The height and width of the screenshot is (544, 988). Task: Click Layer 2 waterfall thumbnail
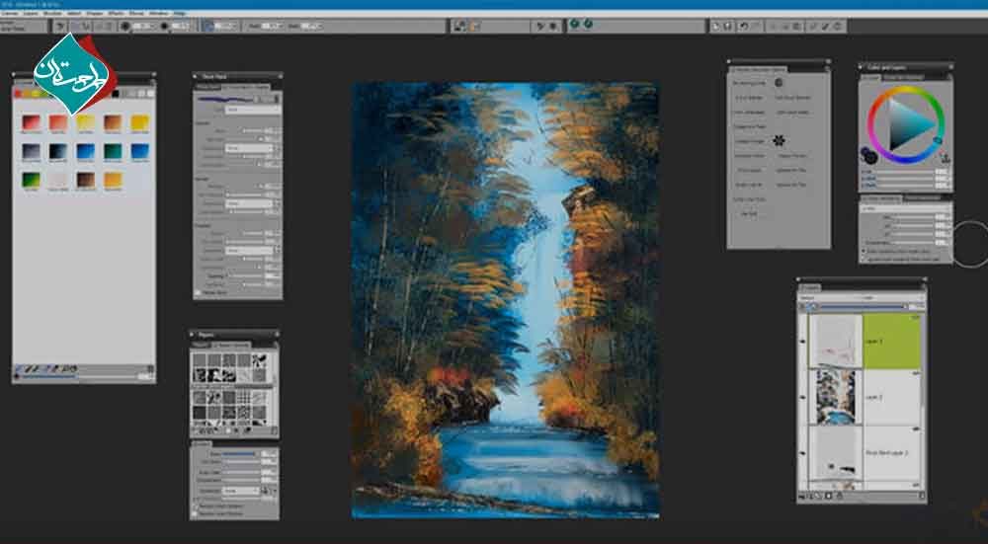836,397
